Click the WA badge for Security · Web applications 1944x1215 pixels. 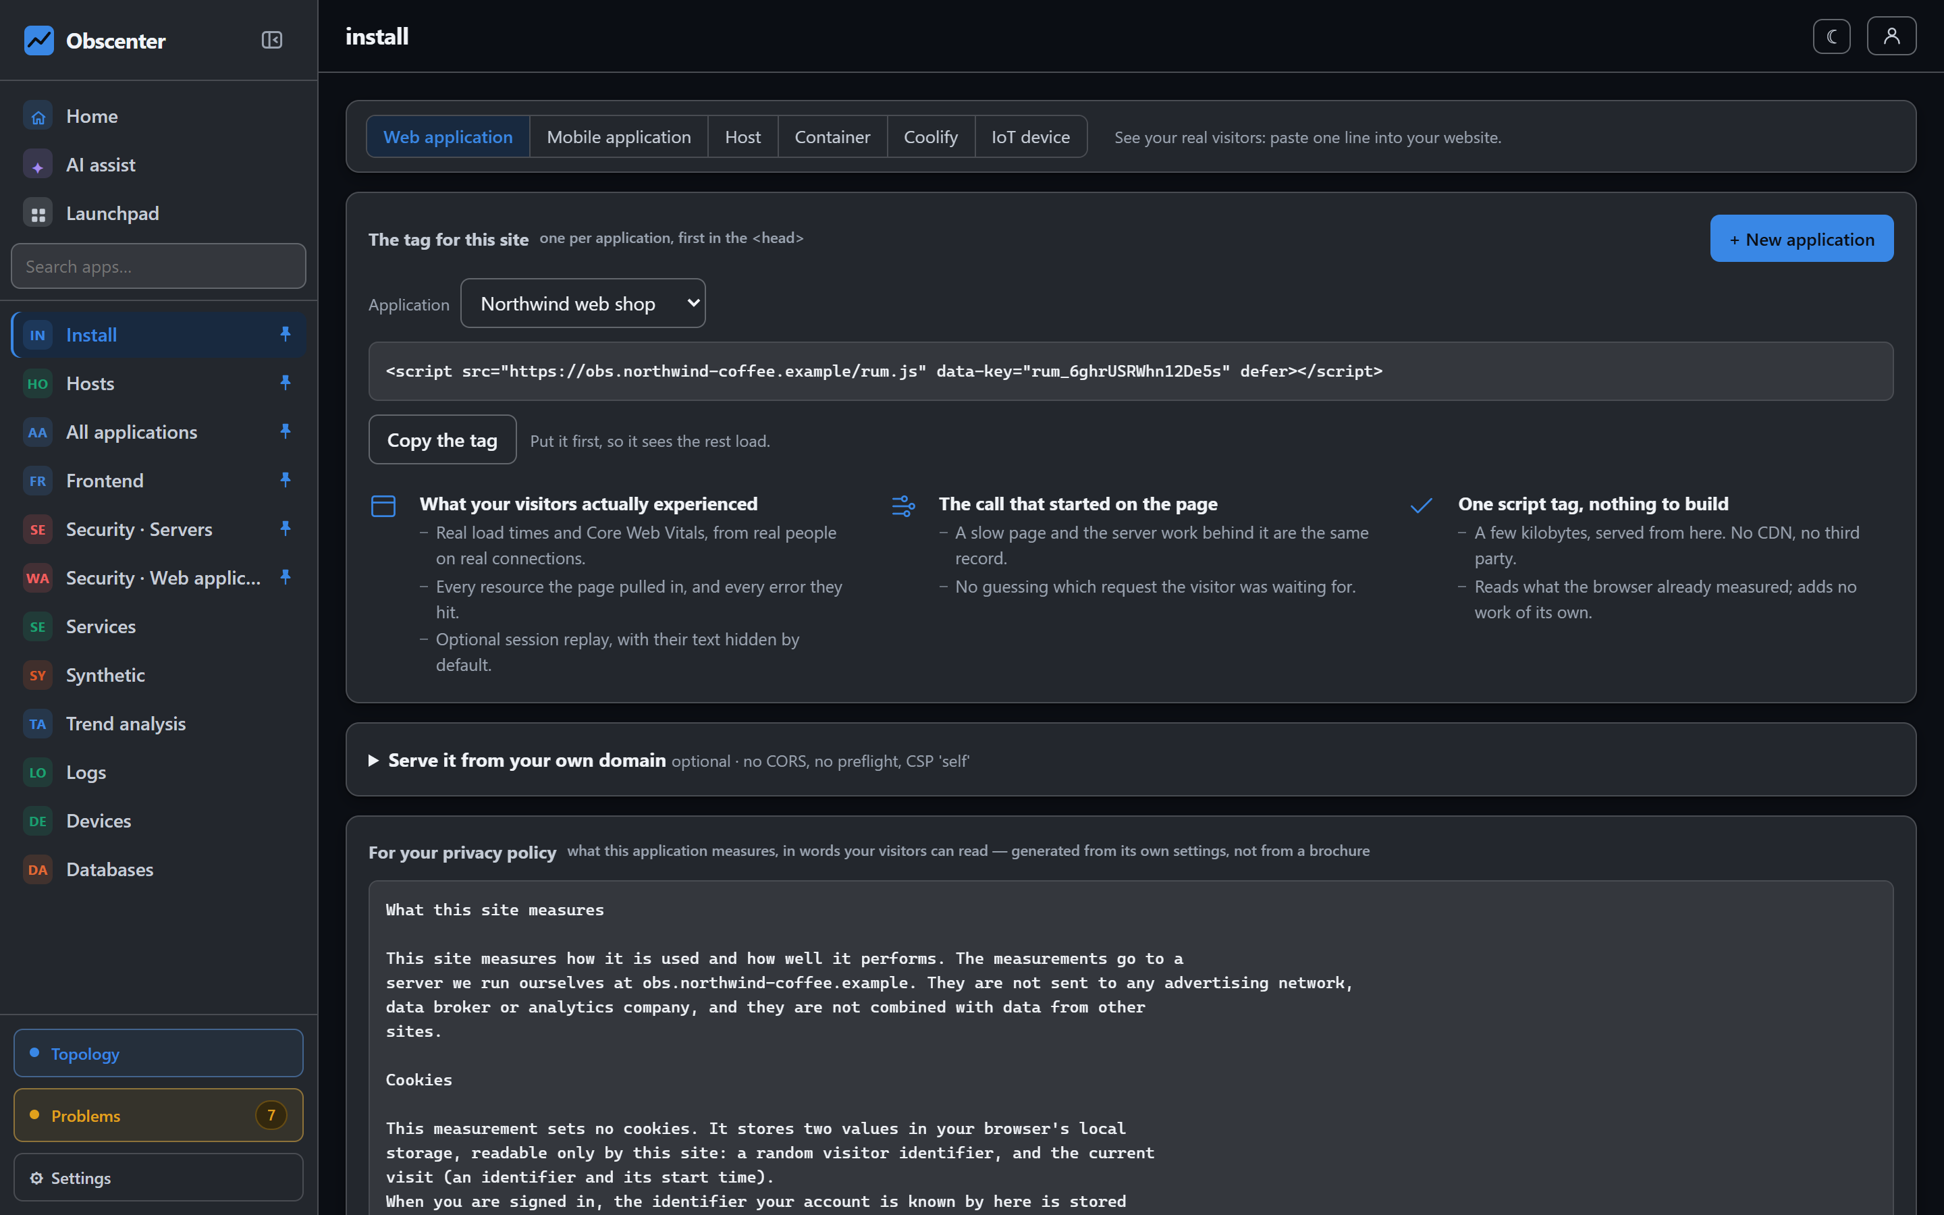38,578
